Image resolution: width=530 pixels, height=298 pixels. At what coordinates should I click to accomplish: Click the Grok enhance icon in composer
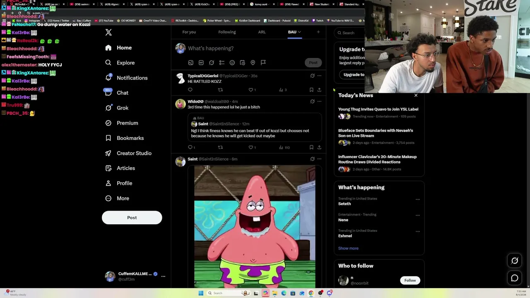point(211,62)
